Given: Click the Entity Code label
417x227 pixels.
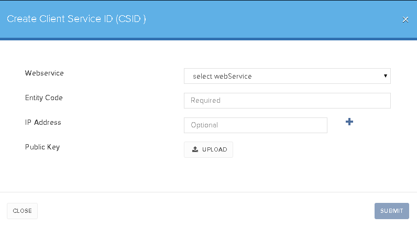Looking at the screenshot, I should tap(44, 98).
